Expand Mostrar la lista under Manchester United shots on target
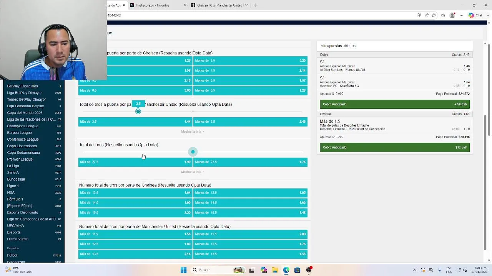Screen dimensions: 492x276 click(193, 131)
